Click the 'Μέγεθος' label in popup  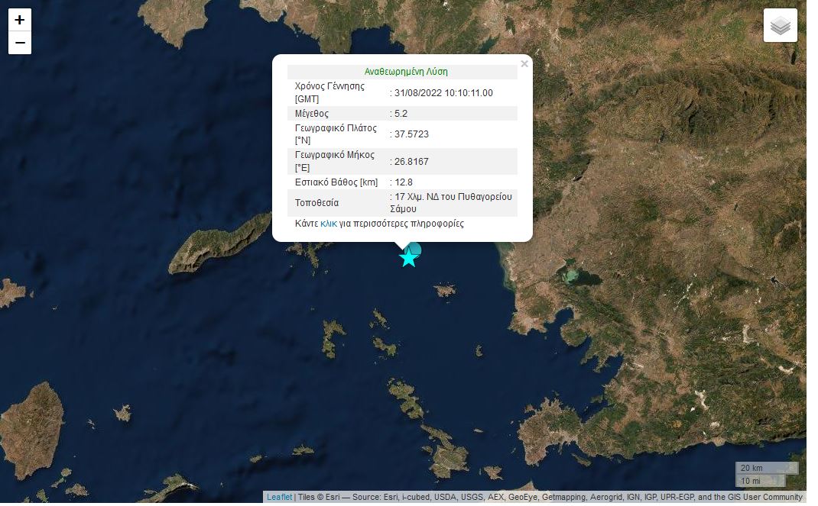click(312, 113)
